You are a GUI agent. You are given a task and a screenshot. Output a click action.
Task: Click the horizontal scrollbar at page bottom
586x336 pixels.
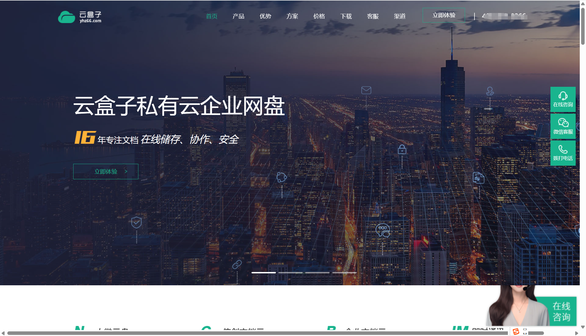pyautogui.click(x=271, y=333)
